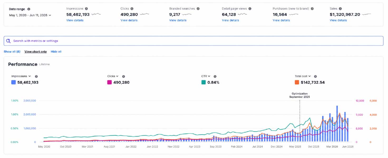
Task: Click the Lifetime label beside Performance
Action: pos(44,64)
